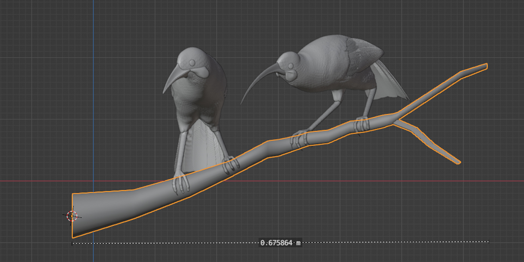This screenshot has width=524, height=262.
Task: Click the left endpoint of the ruler line
Action: (72, 243)
